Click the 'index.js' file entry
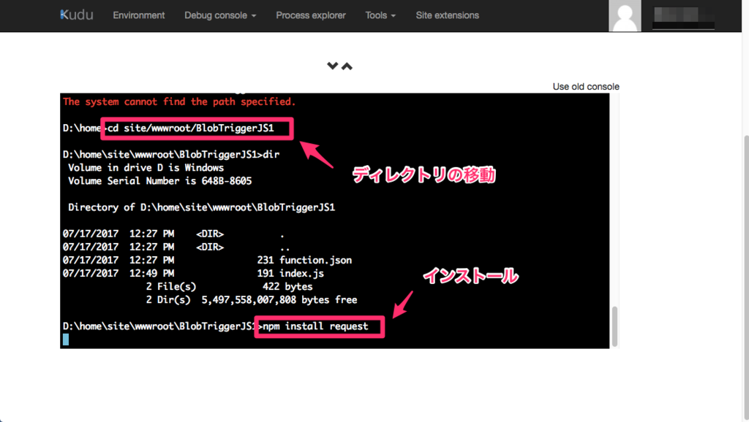This screenshot has height=422, width=749. pyautogui.click(x=301, y=274)
